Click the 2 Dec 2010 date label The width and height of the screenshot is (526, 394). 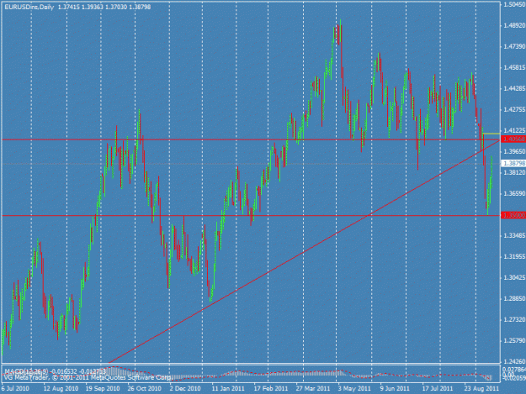coord(185,389)
